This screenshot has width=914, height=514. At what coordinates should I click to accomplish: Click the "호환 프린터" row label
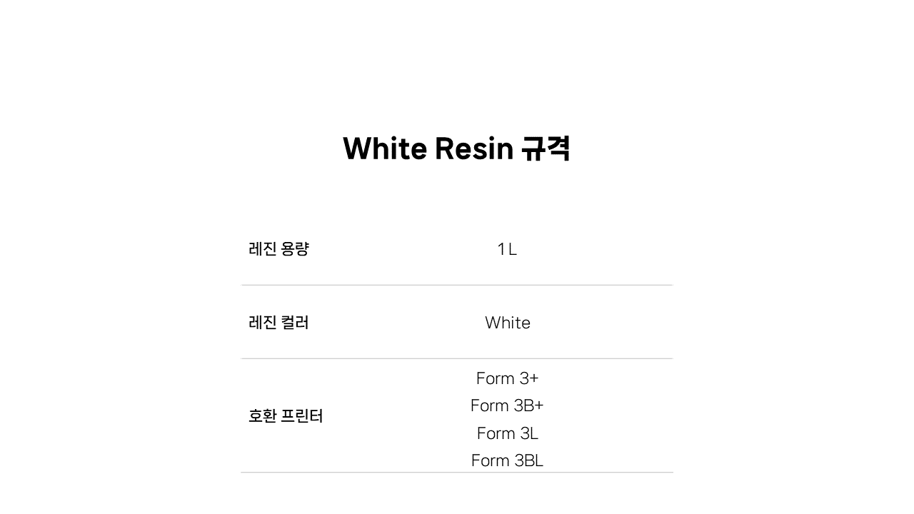(286, 416)
